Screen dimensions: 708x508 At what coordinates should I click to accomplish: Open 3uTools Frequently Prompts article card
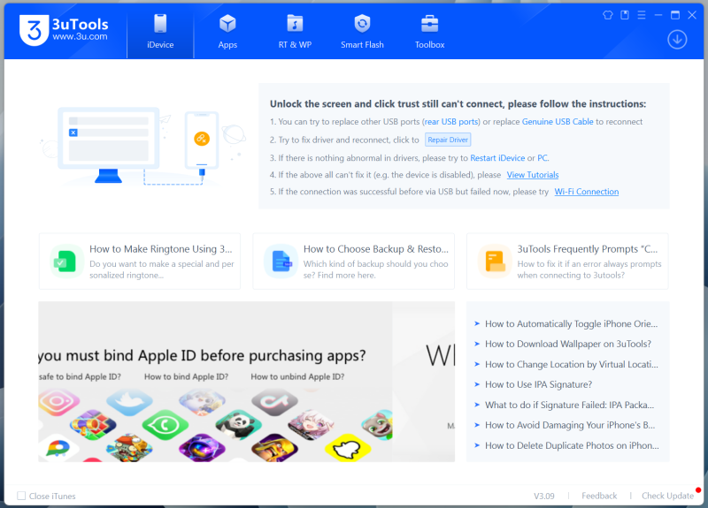click(x=567, y=262)
